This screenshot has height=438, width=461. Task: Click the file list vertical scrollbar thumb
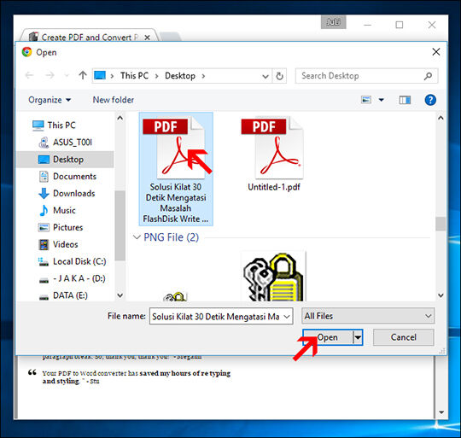441,224
